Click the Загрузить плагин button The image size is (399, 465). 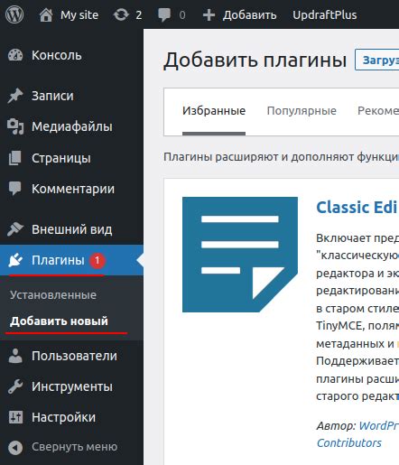pos(377,60)
